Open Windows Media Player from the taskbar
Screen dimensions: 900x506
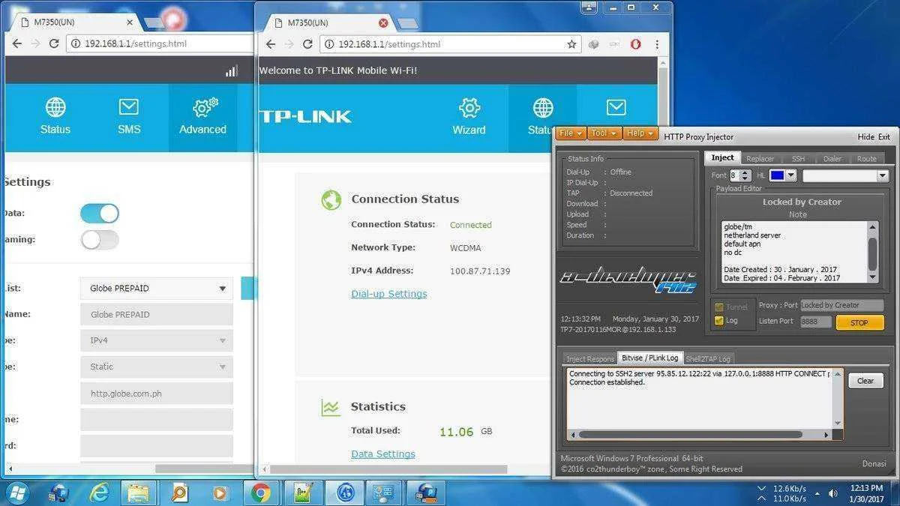(220, 493)
